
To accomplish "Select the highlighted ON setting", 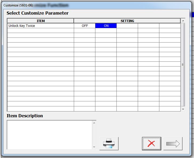I will coord(106,26).
